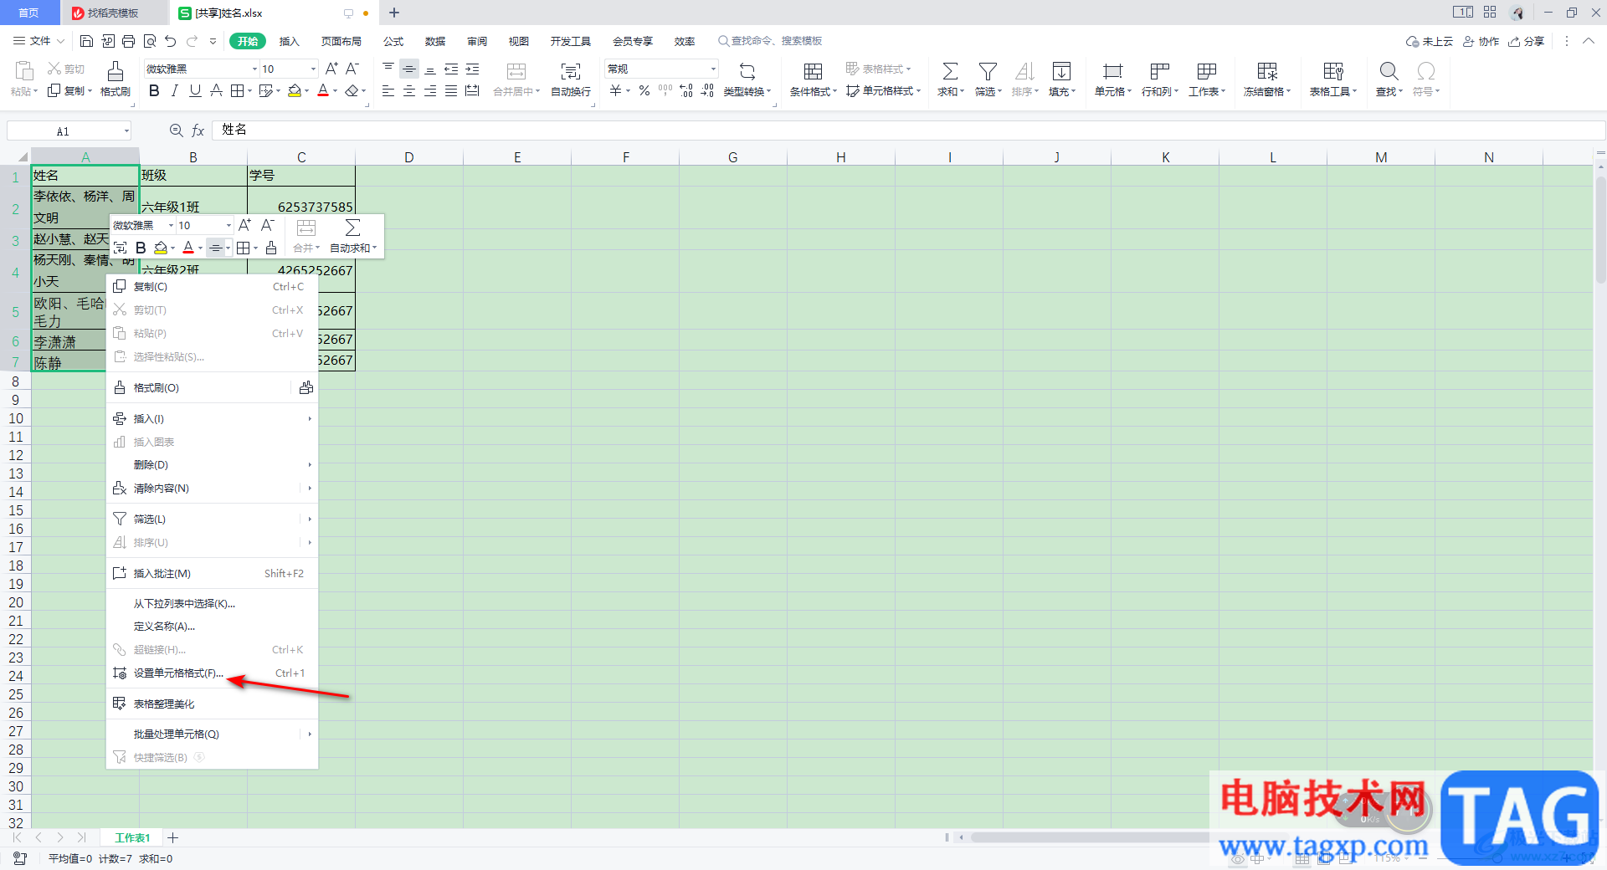Image resolution: width=1607 pixels, height=870 pixels.
Task: Open the number format (常规) dropdown
Action: tap(713, 69)
